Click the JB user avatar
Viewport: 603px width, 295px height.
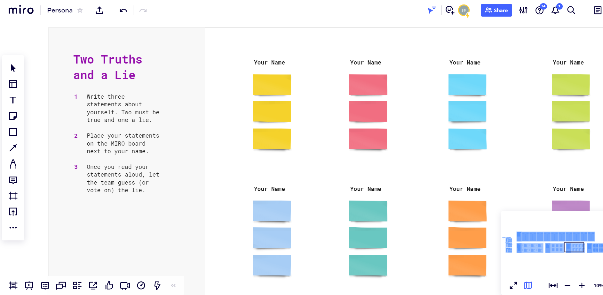pyautogui.click(x=464, y=11)
